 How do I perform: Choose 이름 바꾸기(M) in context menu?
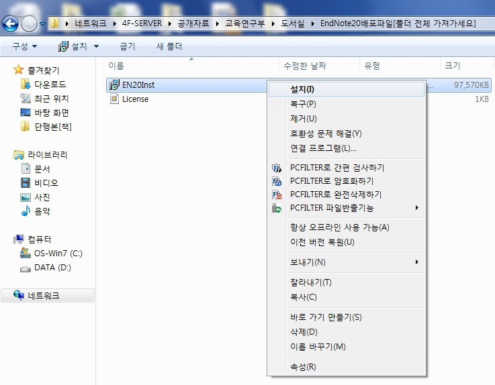[x=346, y=347]
